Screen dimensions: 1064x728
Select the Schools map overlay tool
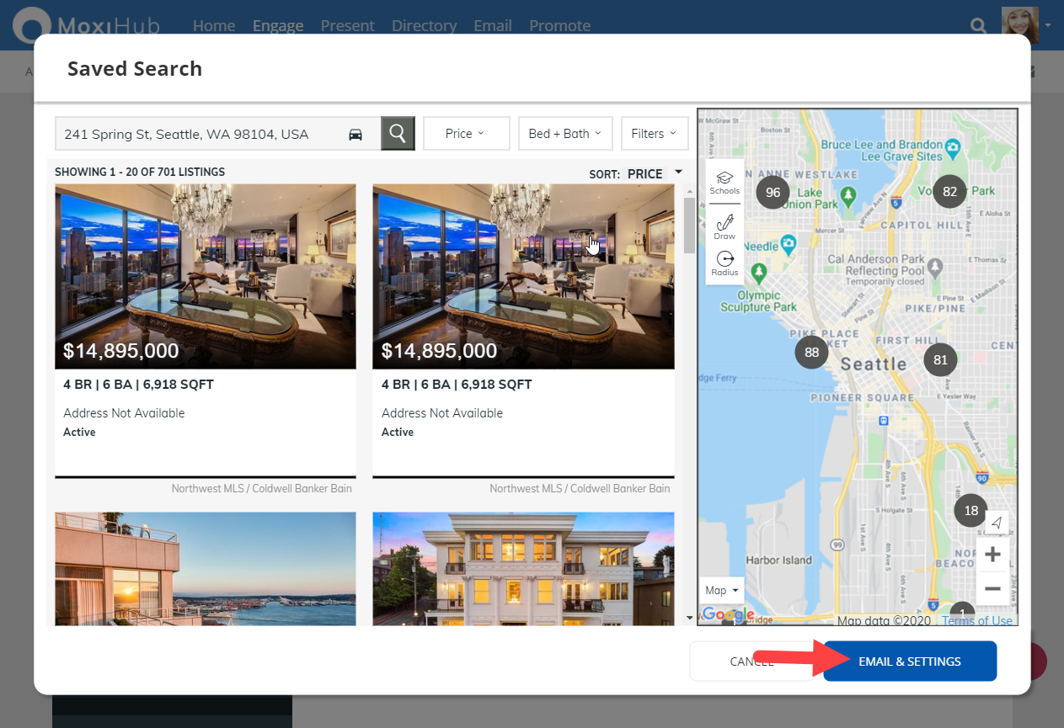click(724, 182)
